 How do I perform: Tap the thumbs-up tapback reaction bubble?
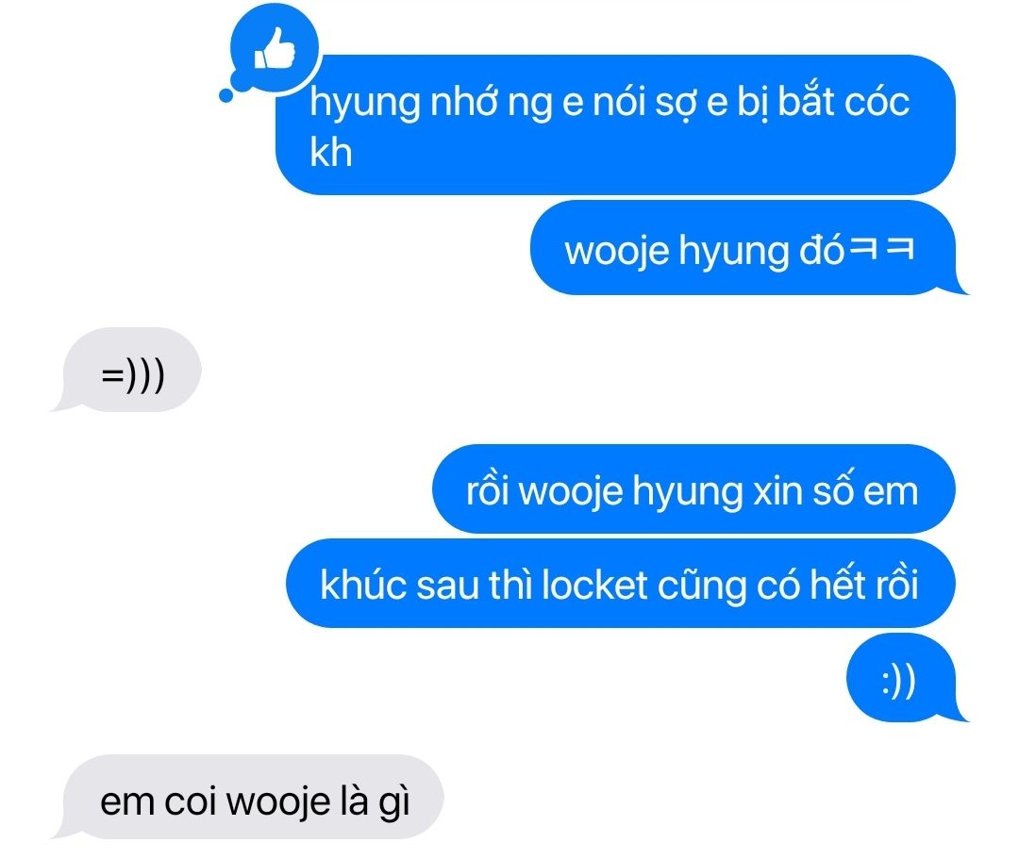(275, 48)
